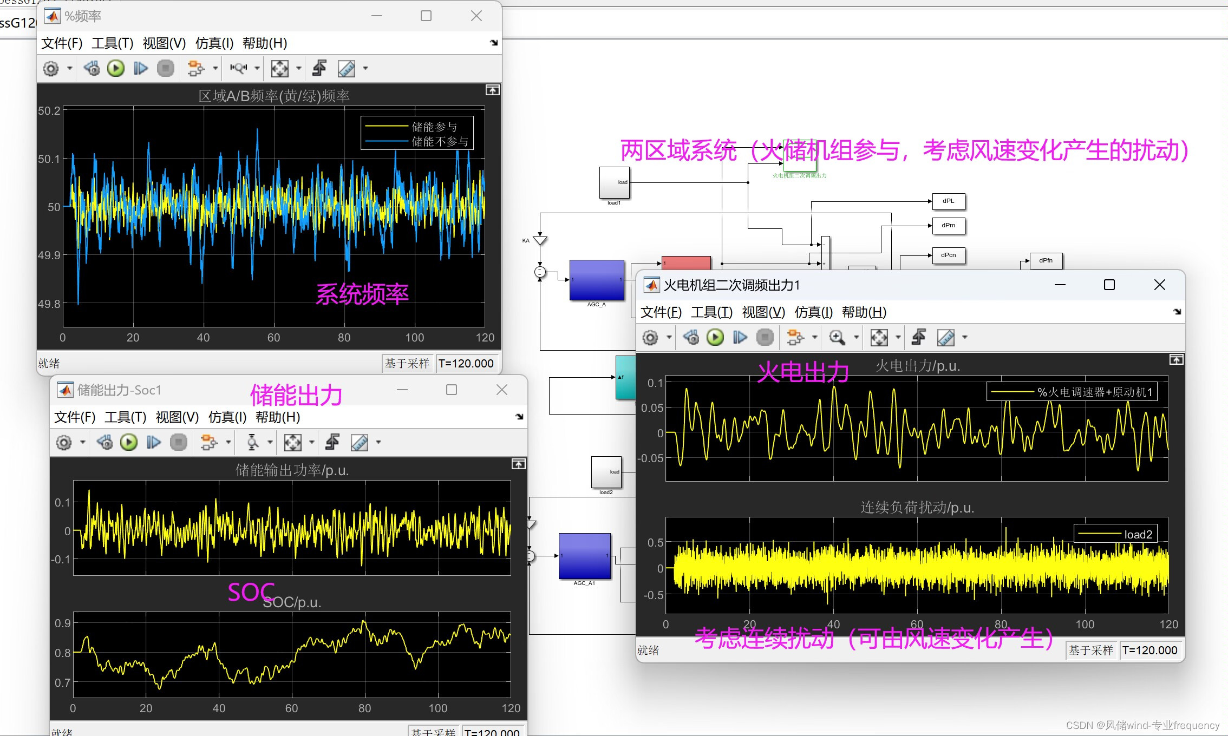
Task: Open 工具(T) menu in %频率 window
Action: coord(113,43)
